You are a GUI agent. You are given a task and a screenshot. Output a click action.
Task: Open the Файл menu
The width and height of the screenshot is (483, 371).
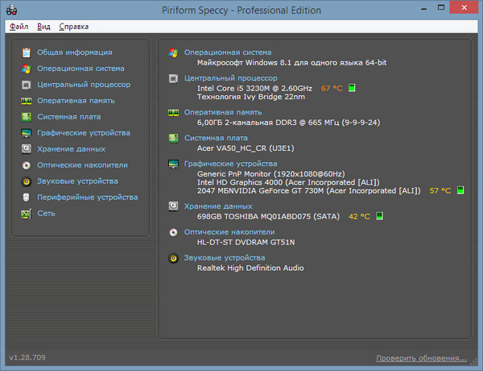pos(19,27)
